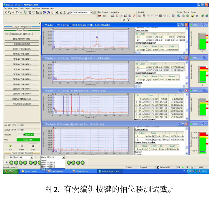Click the DISPLAY TIME DATA 1 button
Screen dimensions: 214x197
coord(22,54)
